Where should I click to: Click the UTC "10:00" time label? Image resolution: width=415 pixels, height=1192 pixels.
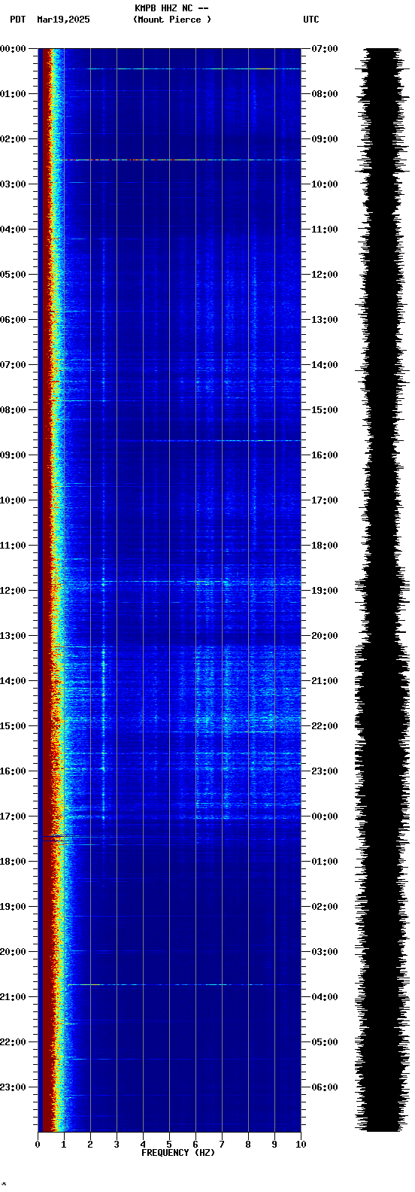point(325,184)
